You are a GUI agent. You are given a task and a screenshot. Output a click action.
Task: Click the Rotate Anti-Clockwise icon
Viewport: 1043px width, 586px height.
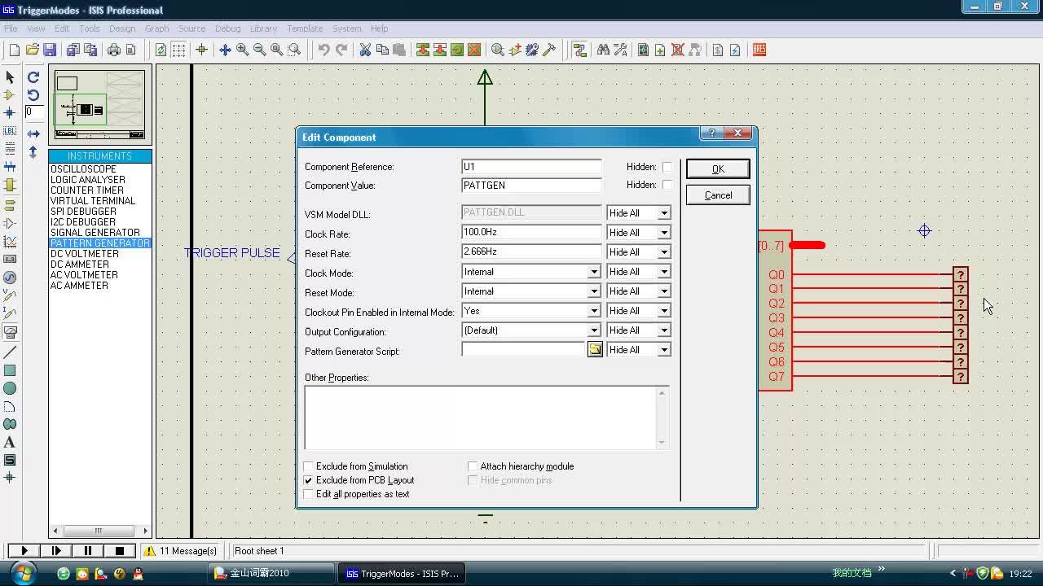(33, 95)
